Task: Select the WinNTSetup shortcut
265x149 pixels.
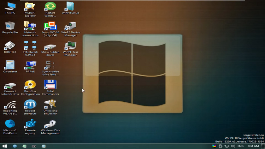Action: point(70,8)
